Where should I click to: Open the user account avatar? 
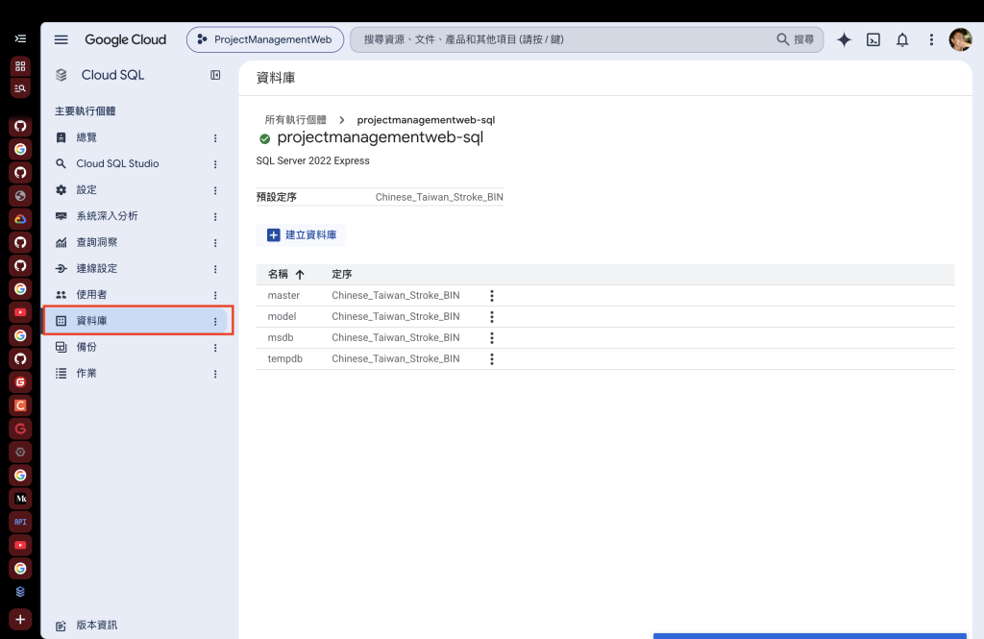[960, 39]
